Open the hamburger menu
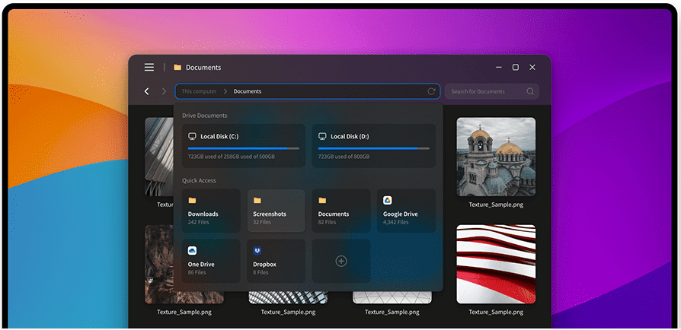Image resolution: width=681 pixels, height=330 pixels. pos(149,68)
